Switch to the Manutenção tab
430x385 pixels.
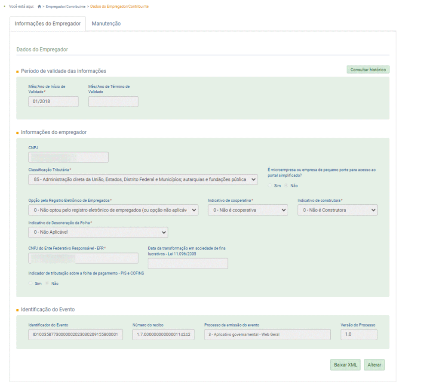pyautogui.click(x=106, y=24)
